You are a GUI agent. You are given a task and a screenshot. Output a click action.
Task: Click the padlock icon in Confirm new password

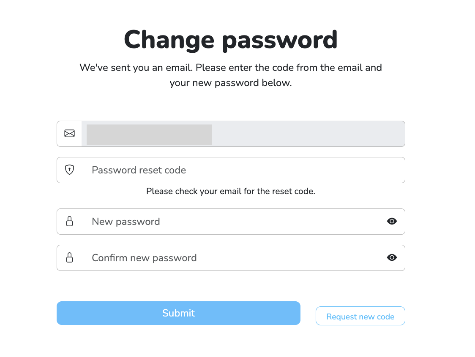69,258
